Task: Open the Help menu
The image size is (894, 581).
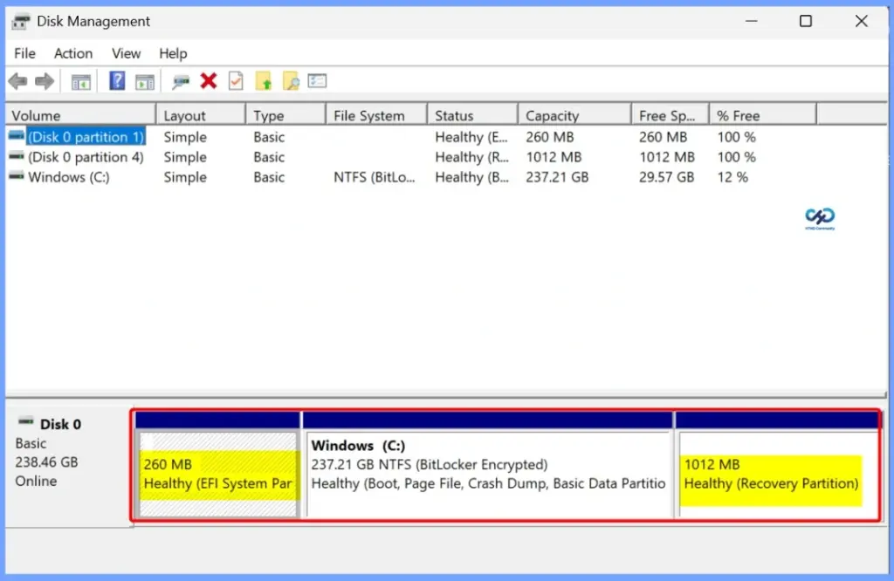Action: click(x=173, y=53)
